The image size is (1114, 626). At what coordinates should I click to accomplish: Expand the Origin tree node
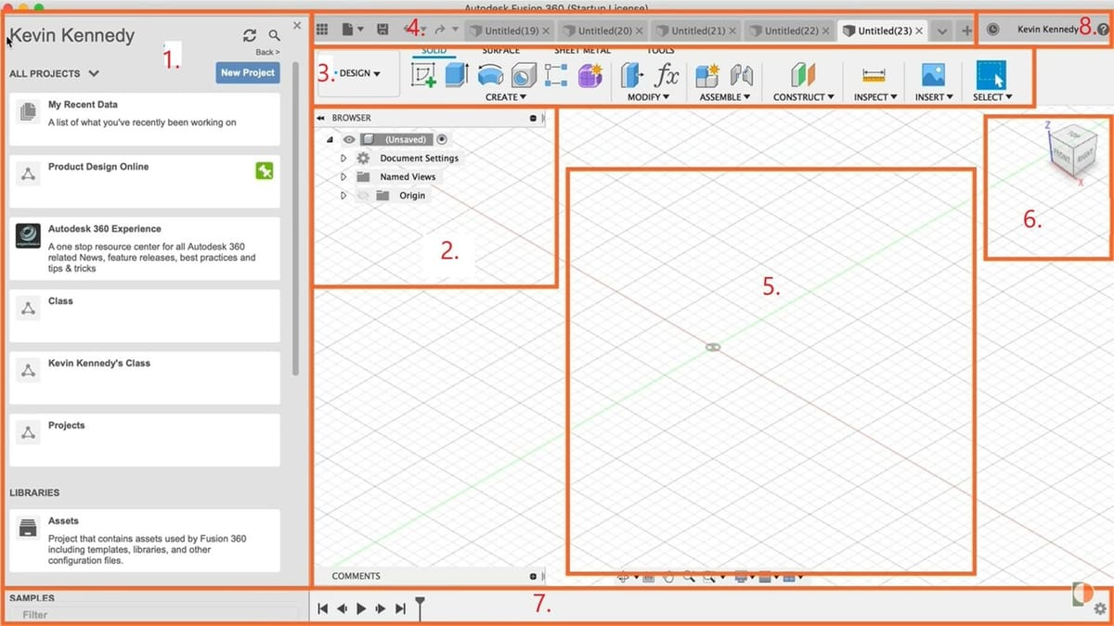[343, 196]
